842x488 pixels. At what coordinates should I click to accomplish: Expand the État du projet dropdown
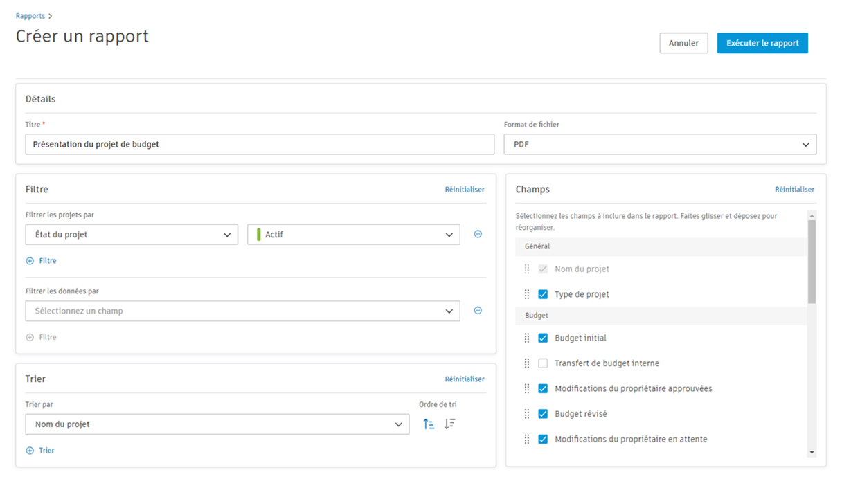132,235
